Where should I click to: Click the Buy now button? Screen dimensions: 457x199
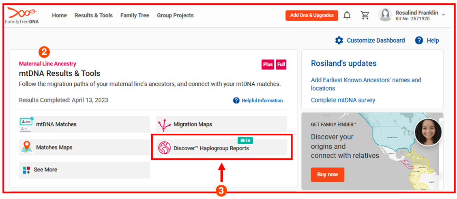[327, 175]
